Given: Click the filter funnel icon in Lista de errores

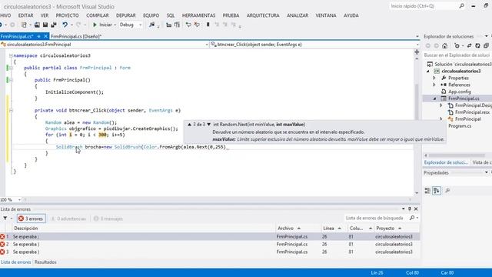Looking at the screenshot, I should click(x=5, y=219).
